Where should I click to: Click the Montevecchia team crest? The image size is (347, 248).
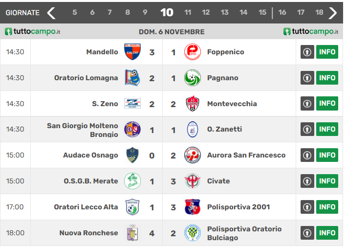click(192, 104)
